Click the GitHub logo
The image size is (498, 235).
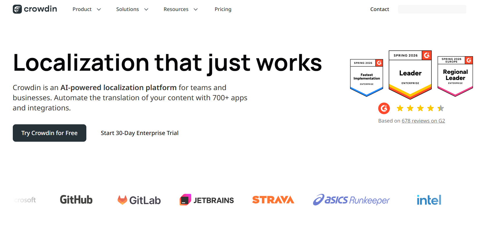[x=76, y=200]
